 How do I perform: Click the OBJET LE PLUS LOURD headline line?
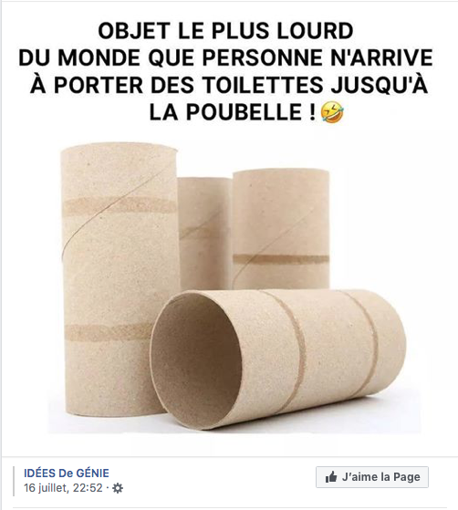(225, 31)
